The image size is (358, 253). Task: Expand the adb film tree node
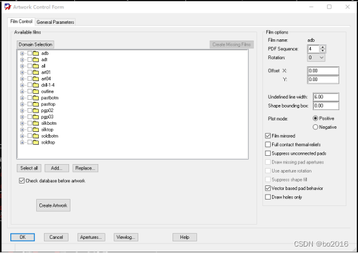22,53
